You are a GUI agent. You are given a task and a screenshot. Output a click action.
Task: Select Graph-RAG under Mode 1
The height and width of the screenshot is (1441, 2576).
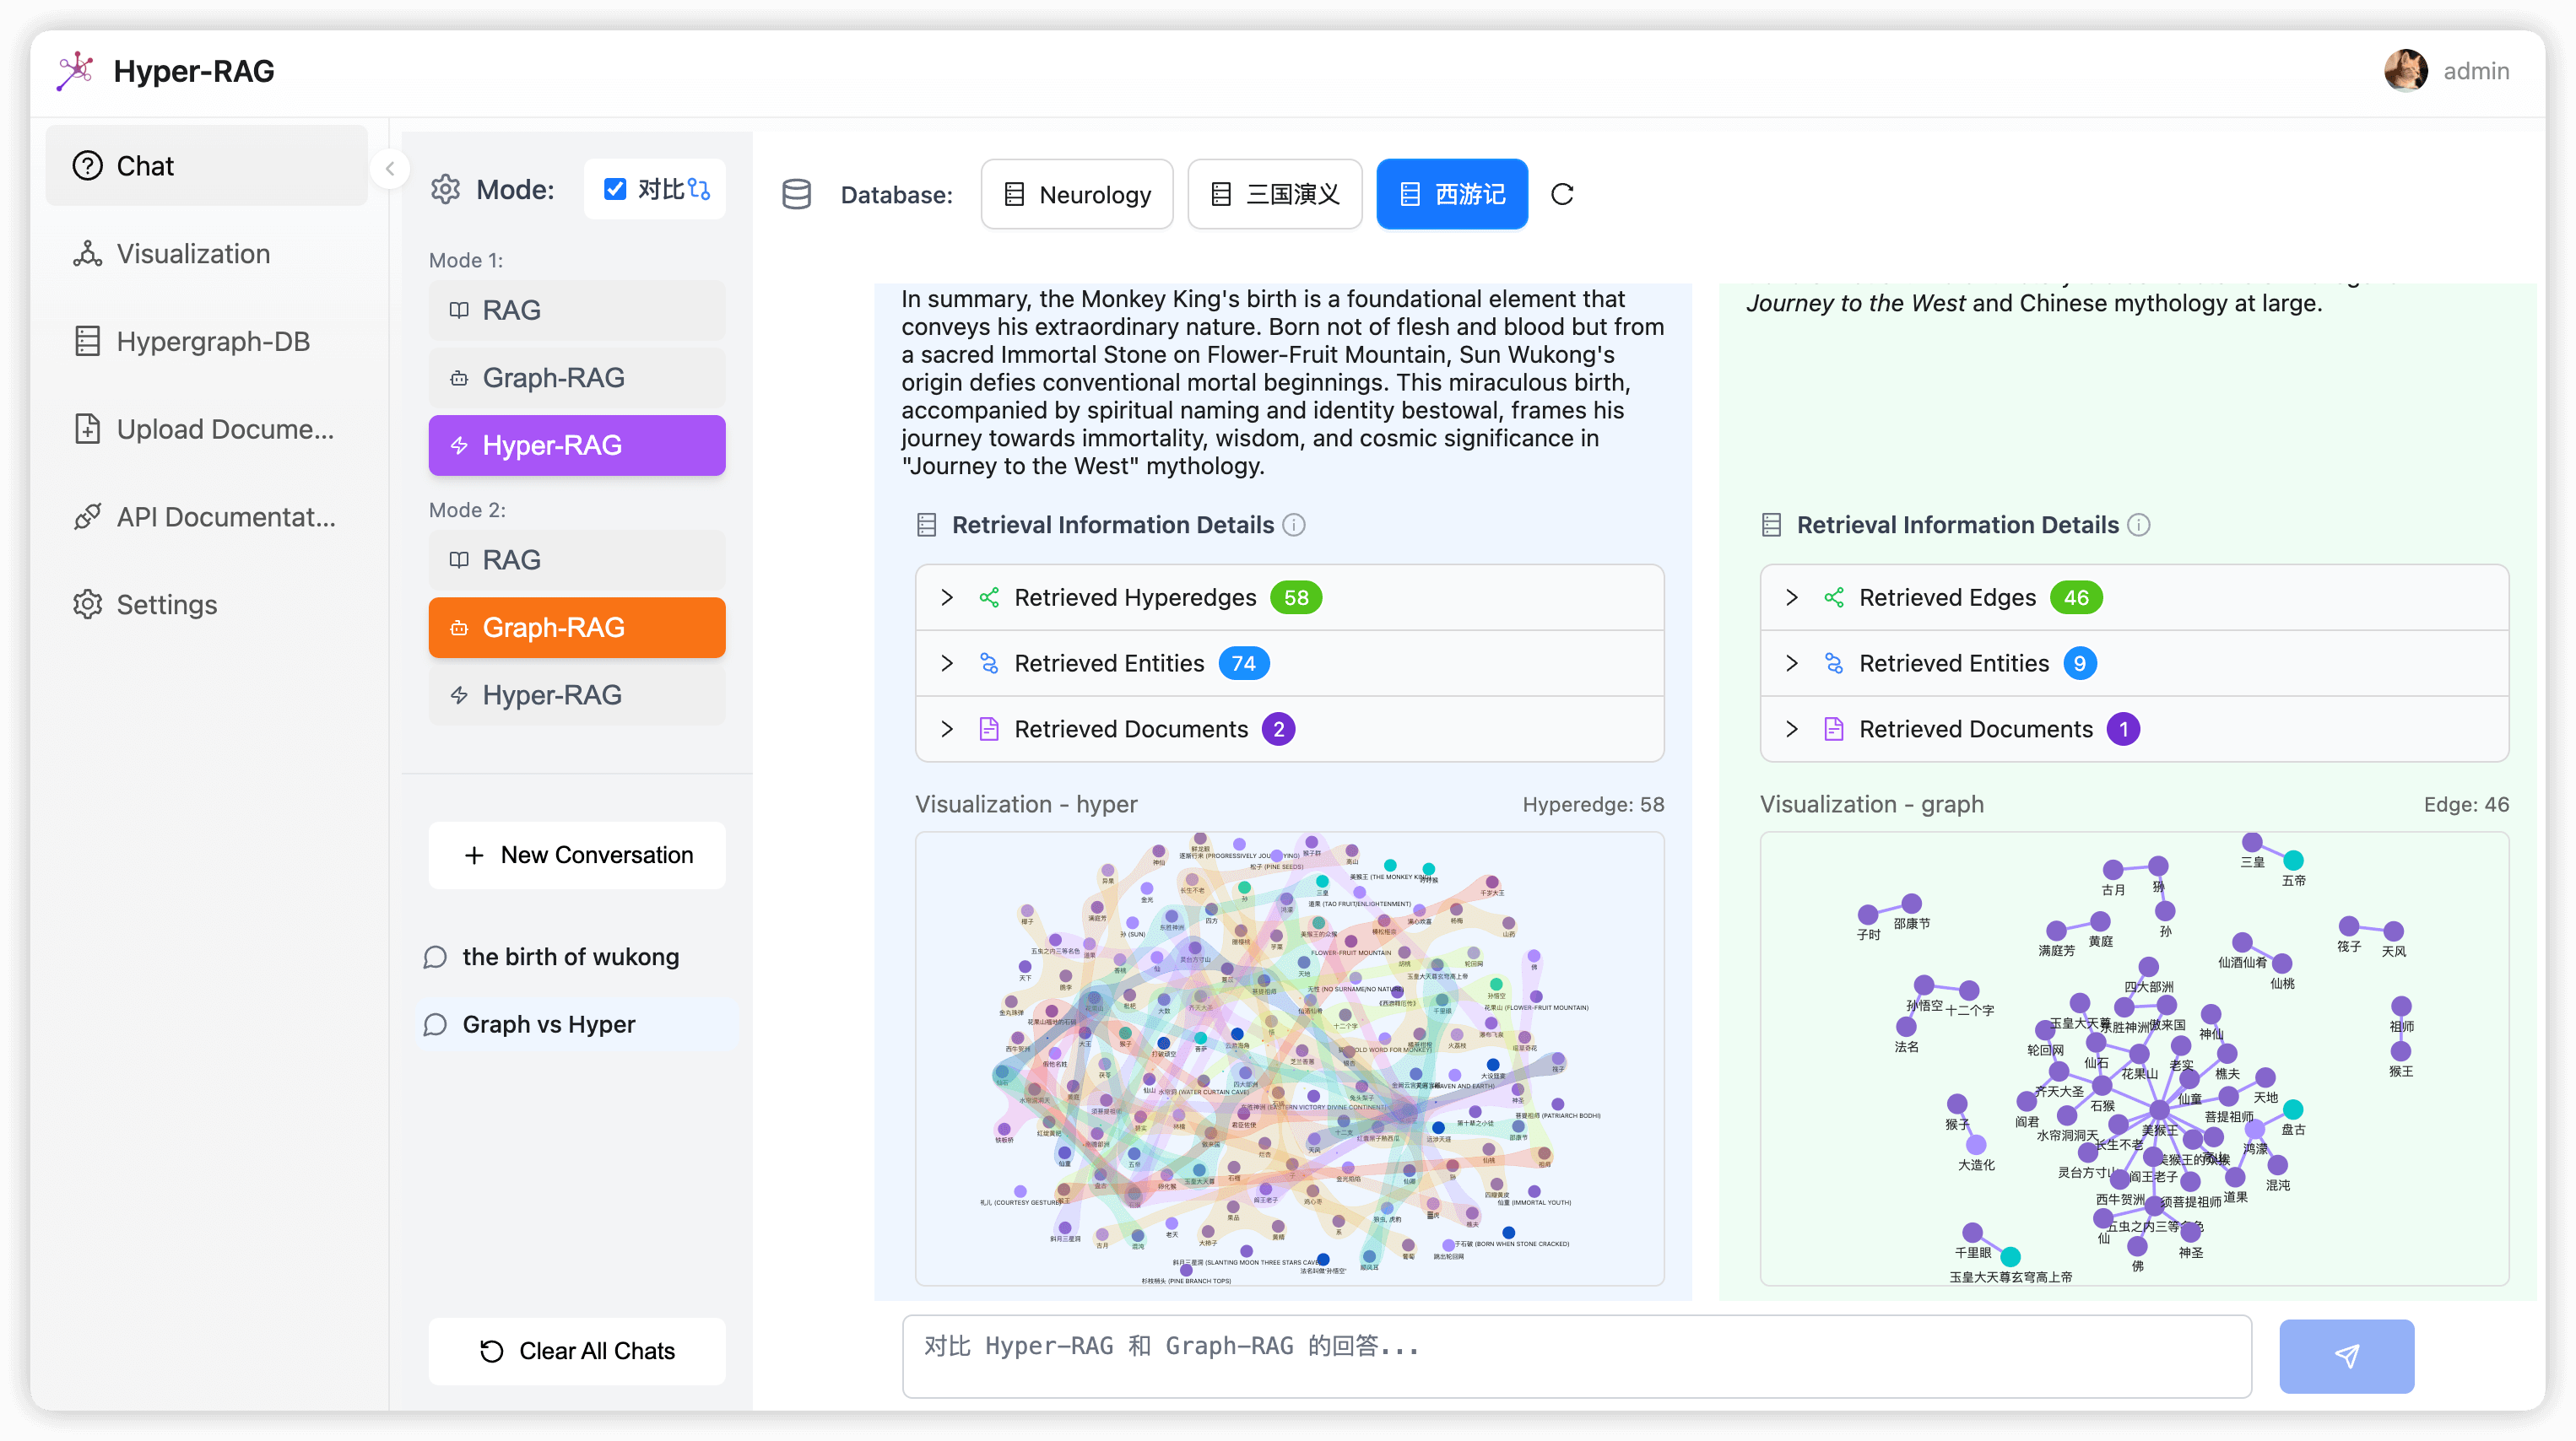[x=577, y=378]
